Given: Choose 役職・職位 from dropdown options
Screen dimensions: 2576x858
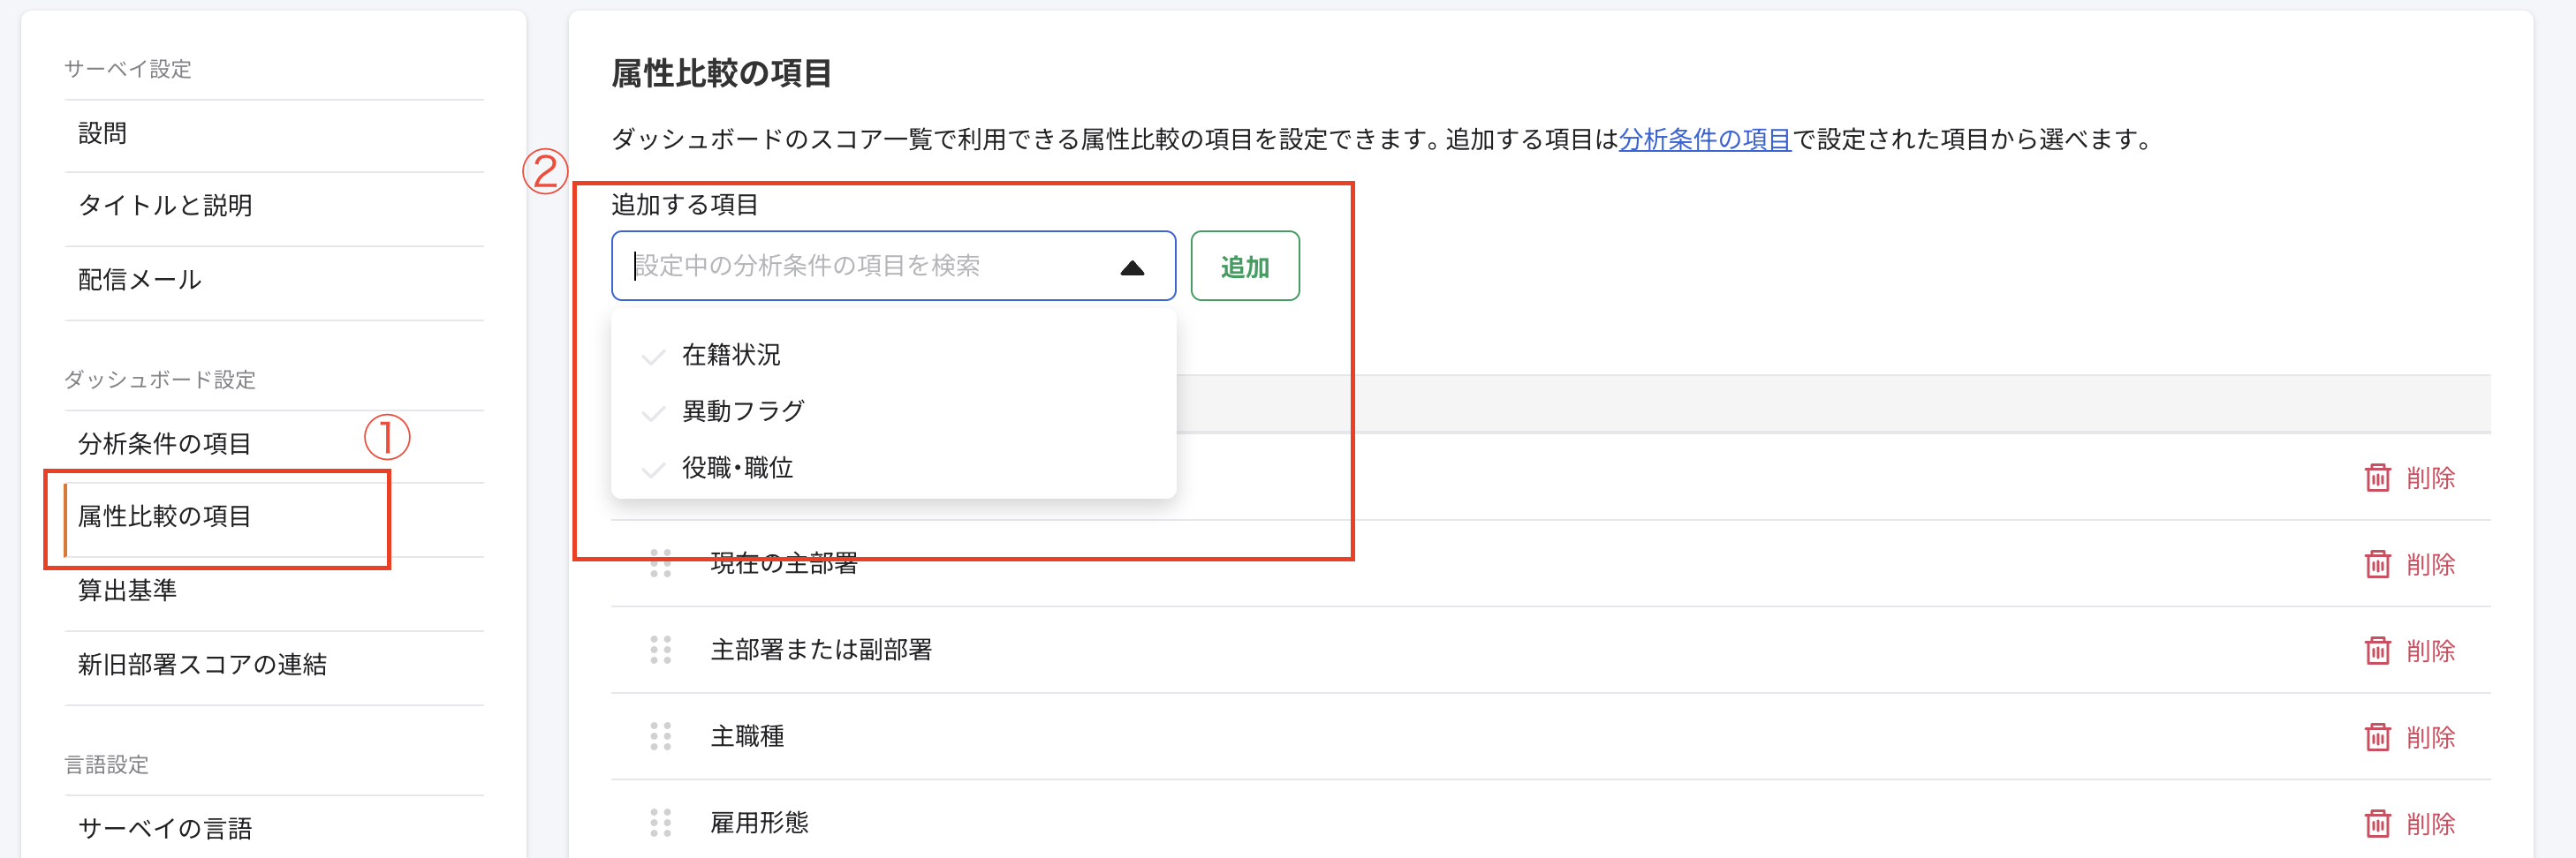Looking at the screenshot, I should pos(737,468).
